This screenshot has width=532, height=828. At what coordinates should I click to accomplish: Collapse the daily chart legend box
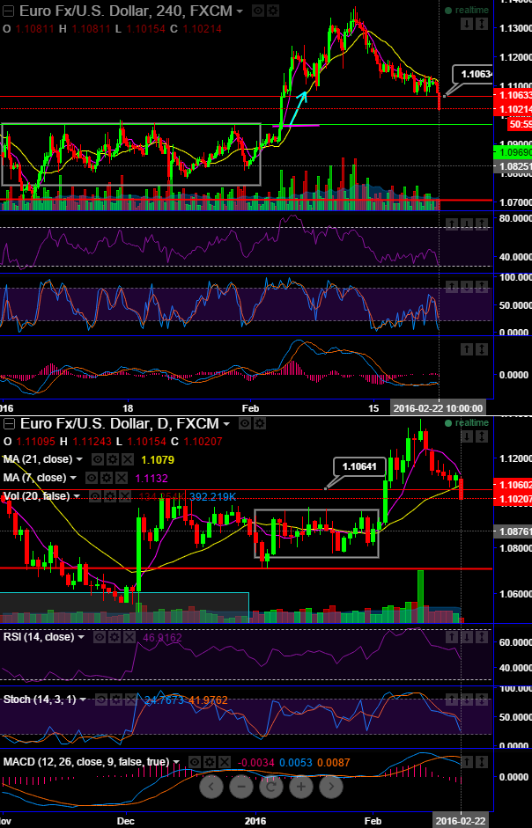[x=10, y=423]
